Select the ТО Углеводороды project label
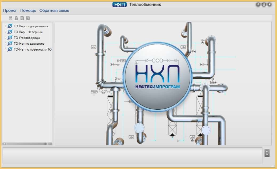 point(27,38)
